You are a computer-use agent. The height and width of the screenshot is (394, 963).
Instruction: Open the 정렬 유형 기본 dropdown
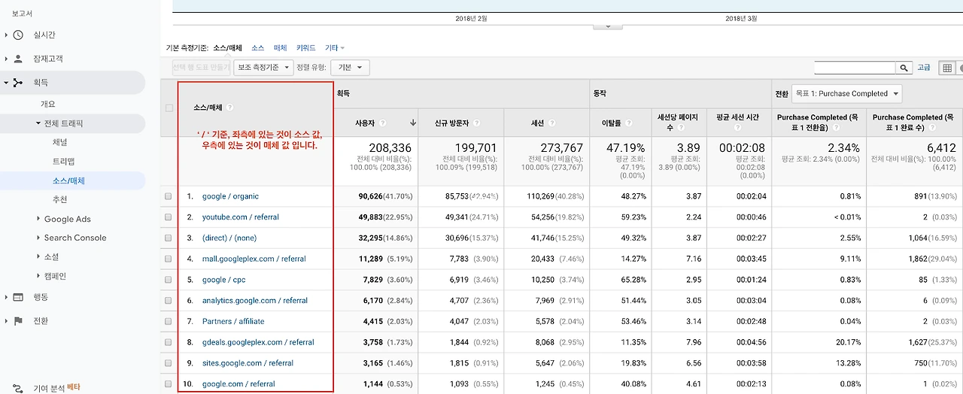[x=350, y=68]
